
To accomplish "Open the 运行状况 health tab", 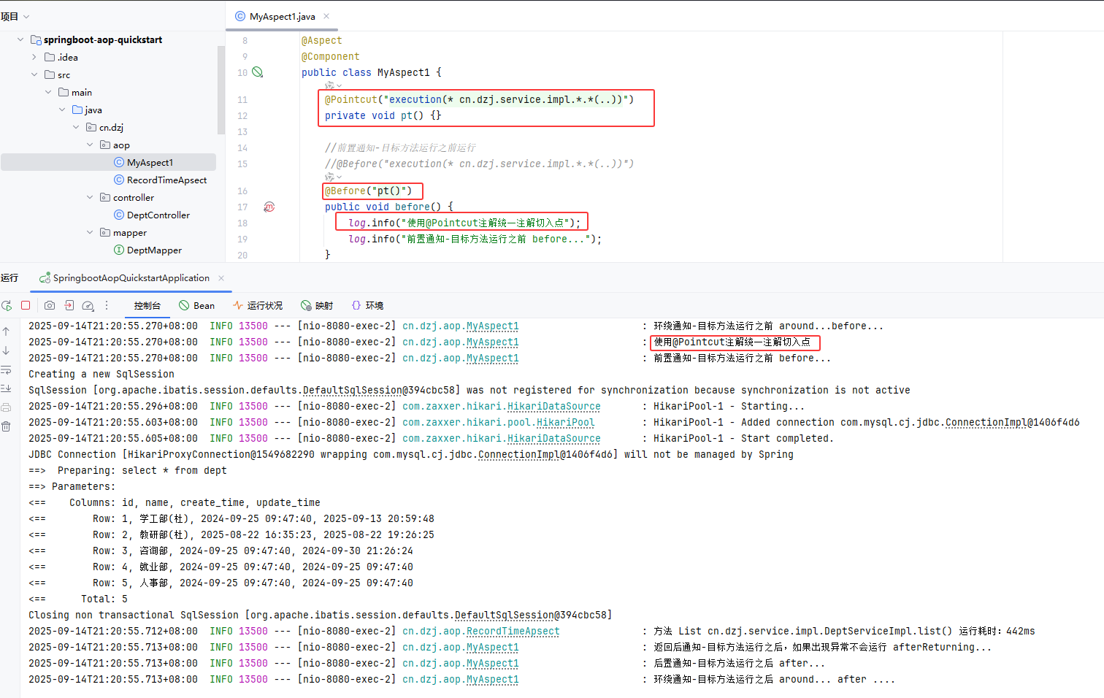I will point(258,305).
